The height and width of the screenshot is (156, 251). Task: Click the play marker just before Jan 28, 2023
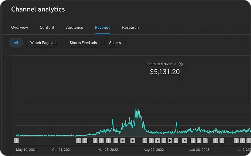pyautogui.click(x=184, y=141)
